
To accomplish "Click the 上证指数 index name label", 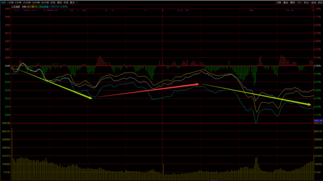I will click(x=16, y=6).
